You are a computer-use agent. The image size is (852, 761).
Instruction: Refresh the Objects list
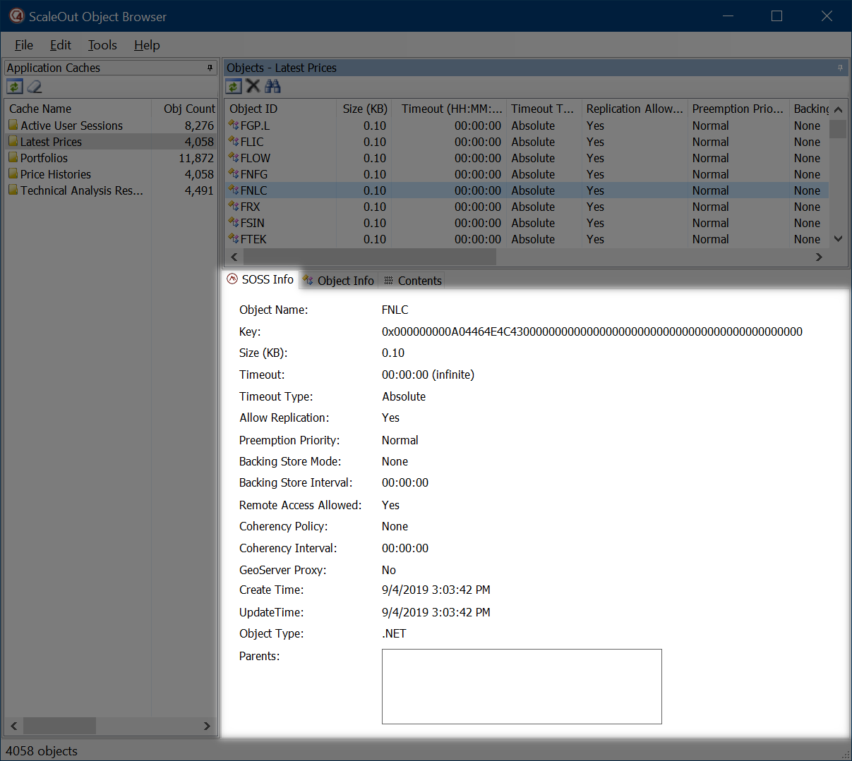click(234, 87)
